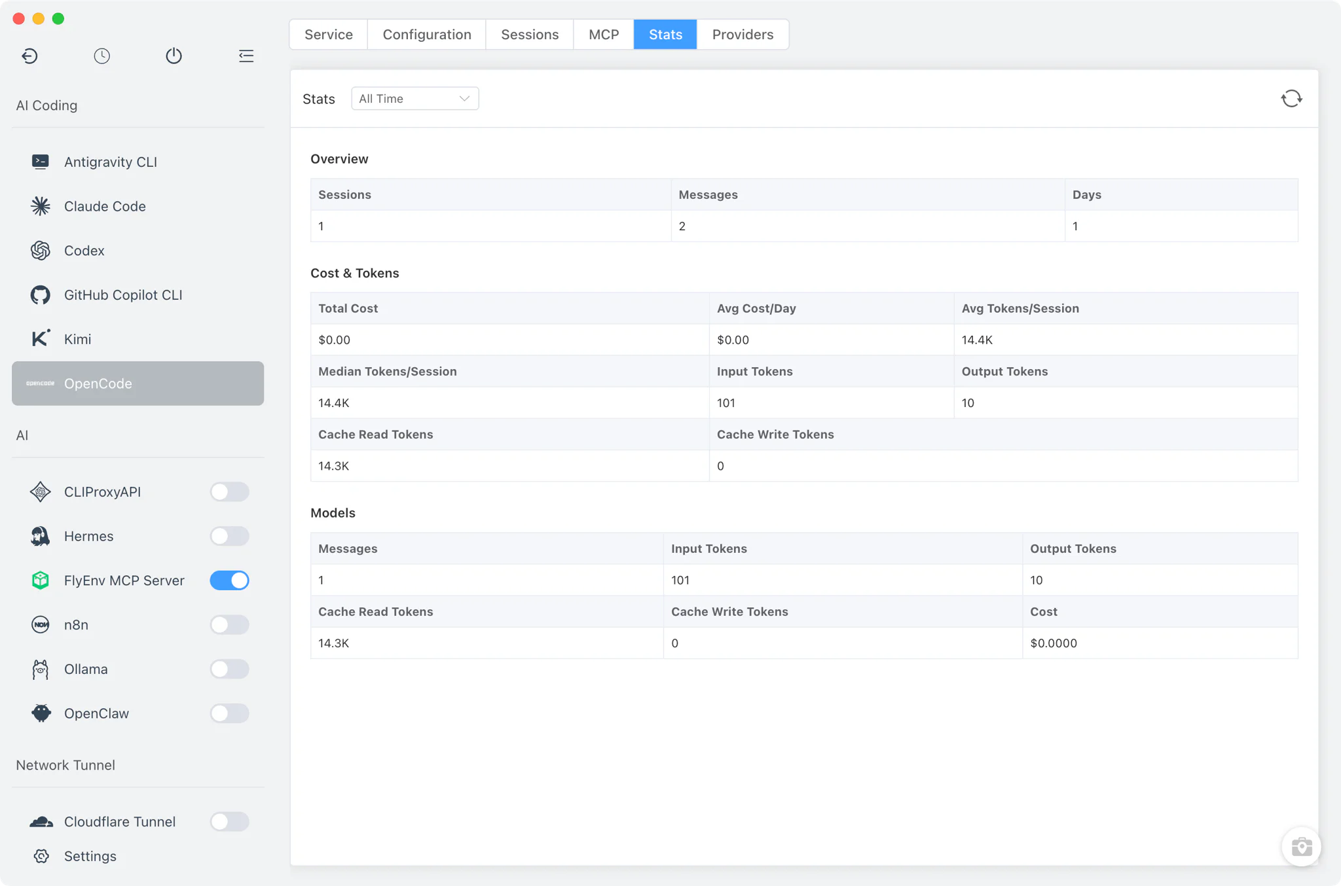The width and height of the screenshot is (1341, 886).
Task: Enable the CLIProxyAPI toggle
Action: (229, 492)
